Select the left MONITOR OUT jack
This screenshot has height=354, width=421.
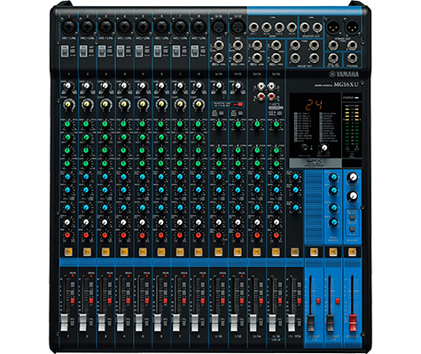pos(304,27)
